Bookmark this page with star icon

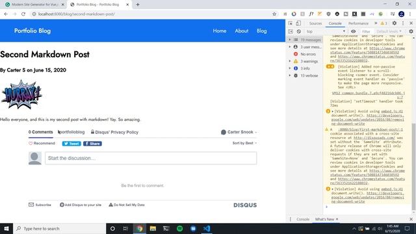(274, 14)
